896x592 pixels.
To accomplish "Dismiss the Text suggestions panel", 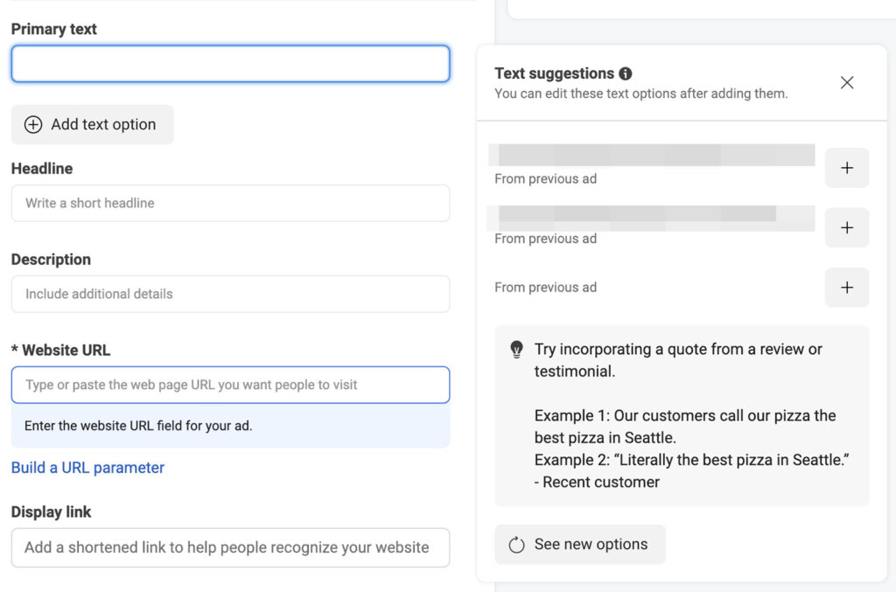I will pyautogui.click(x=846, y=81).
